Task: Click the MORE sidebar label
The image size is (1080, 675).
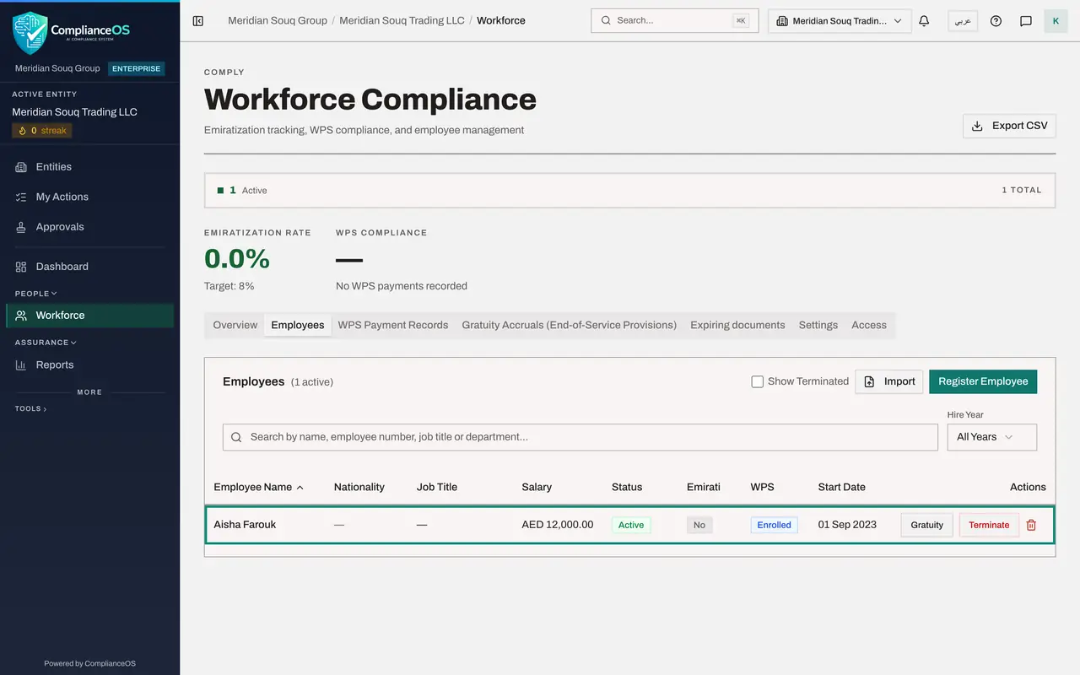Action: pyautogui.click(x=89, y=392)
